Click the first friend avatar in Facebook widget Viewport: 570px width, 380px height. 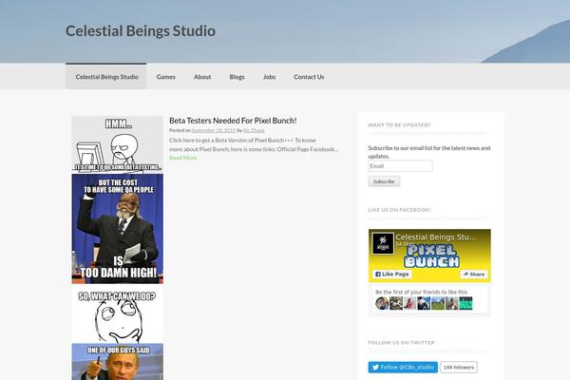tap(382, 303)
